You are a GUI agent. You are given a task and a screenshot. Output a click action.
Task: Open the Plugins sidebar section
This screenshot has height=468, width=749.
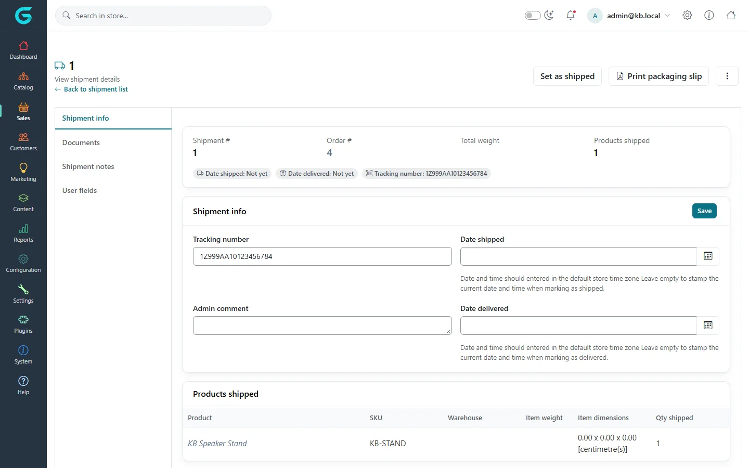pyautogui.click(x=23, y=324)
